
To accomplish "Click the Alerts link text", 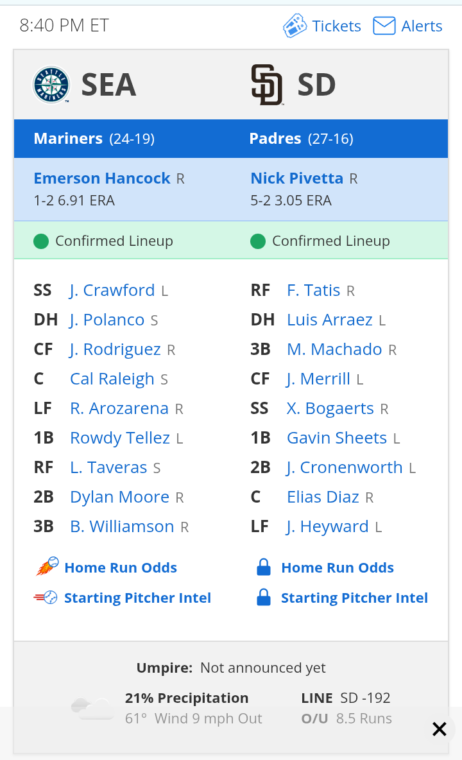I will coord(422,26).
